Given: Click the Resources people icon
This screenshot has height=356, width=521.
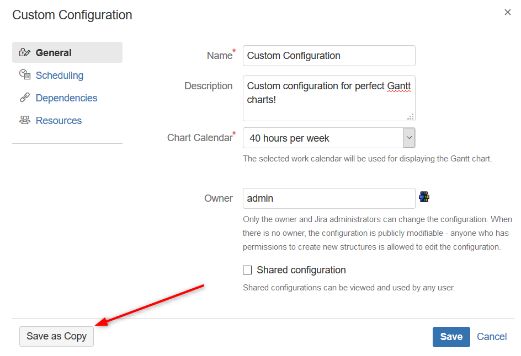Looking at the screenshot, I should [x=25, y=120].
